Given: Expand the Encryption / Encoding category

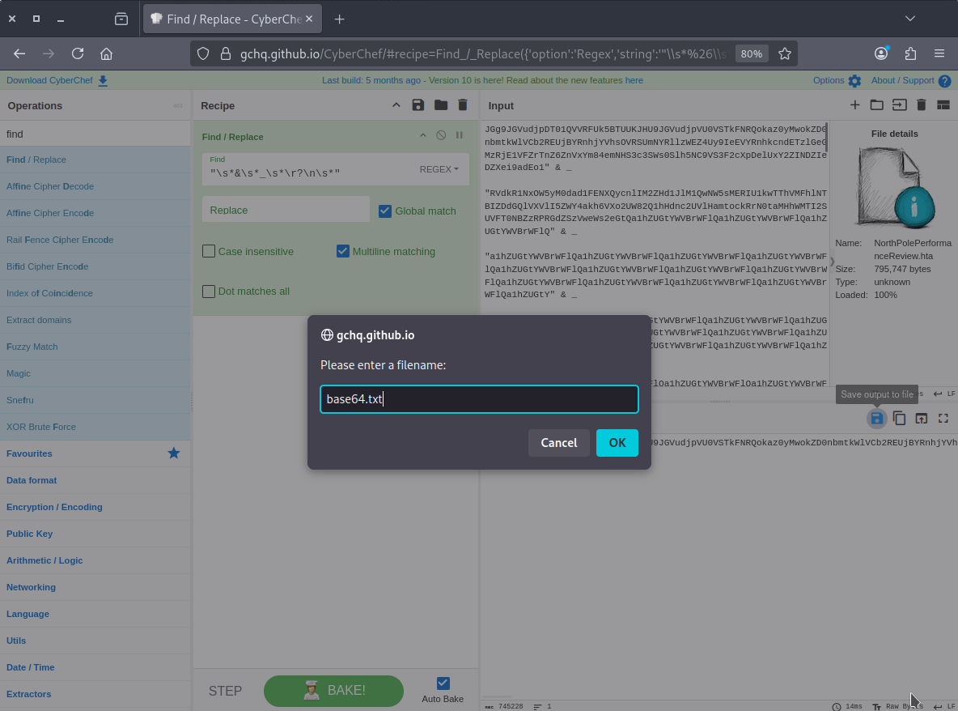Looking at the screenshot, I should tap(54, 507).
